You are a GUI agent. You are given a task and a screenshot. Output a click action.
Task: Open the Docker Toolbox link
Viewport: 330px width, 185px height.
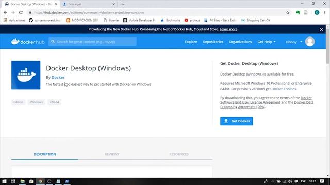(284, 89)
